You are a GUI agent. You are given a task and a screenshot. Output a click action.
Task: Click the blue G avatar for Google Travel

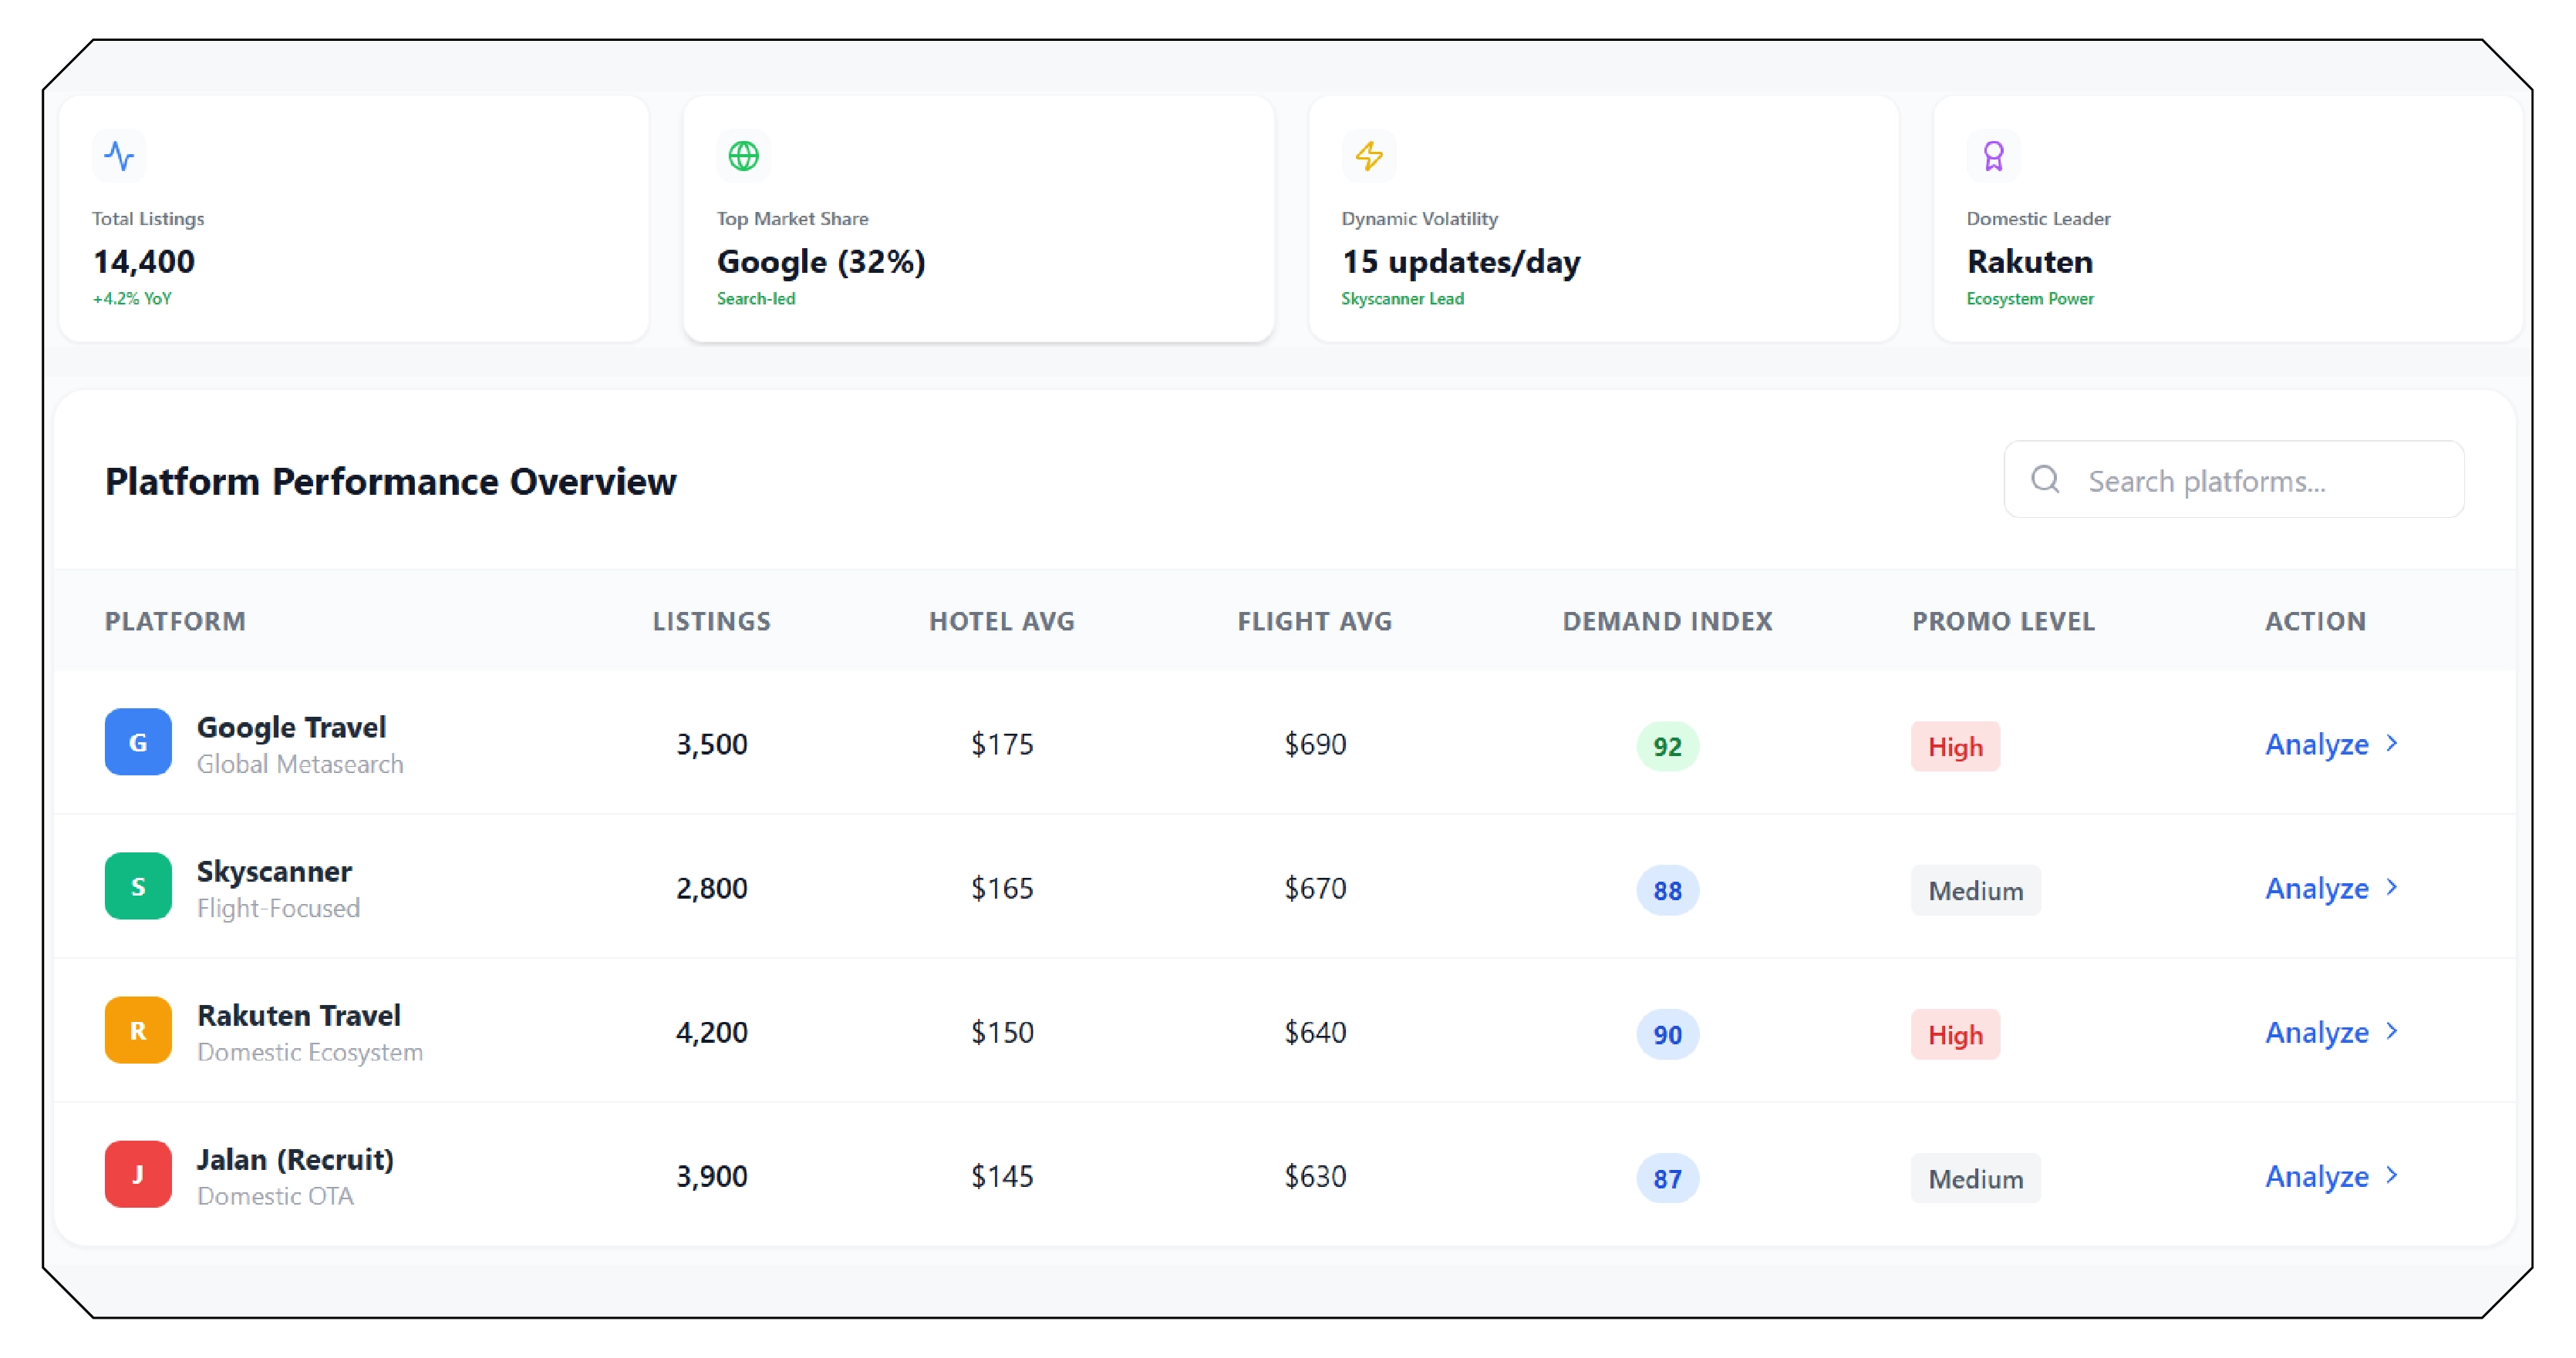click(138, 742)
